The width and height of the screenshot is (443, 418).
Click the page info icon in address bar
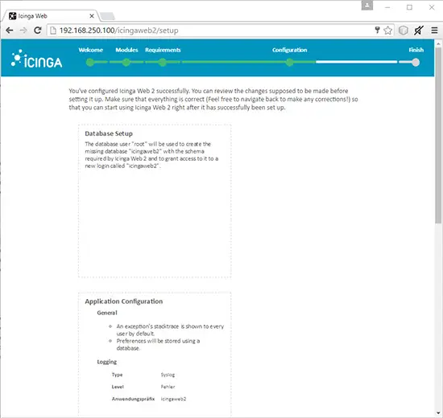click(x=53, y=31)
